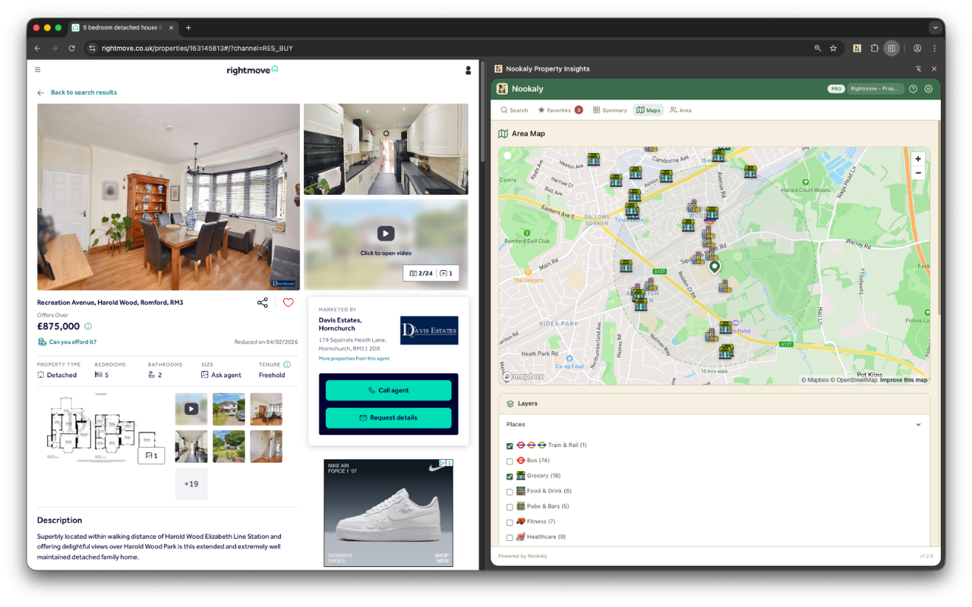Enable the Pubs & Bars layer
This screenshot has width=972, height=607.
tap(510, 507)
